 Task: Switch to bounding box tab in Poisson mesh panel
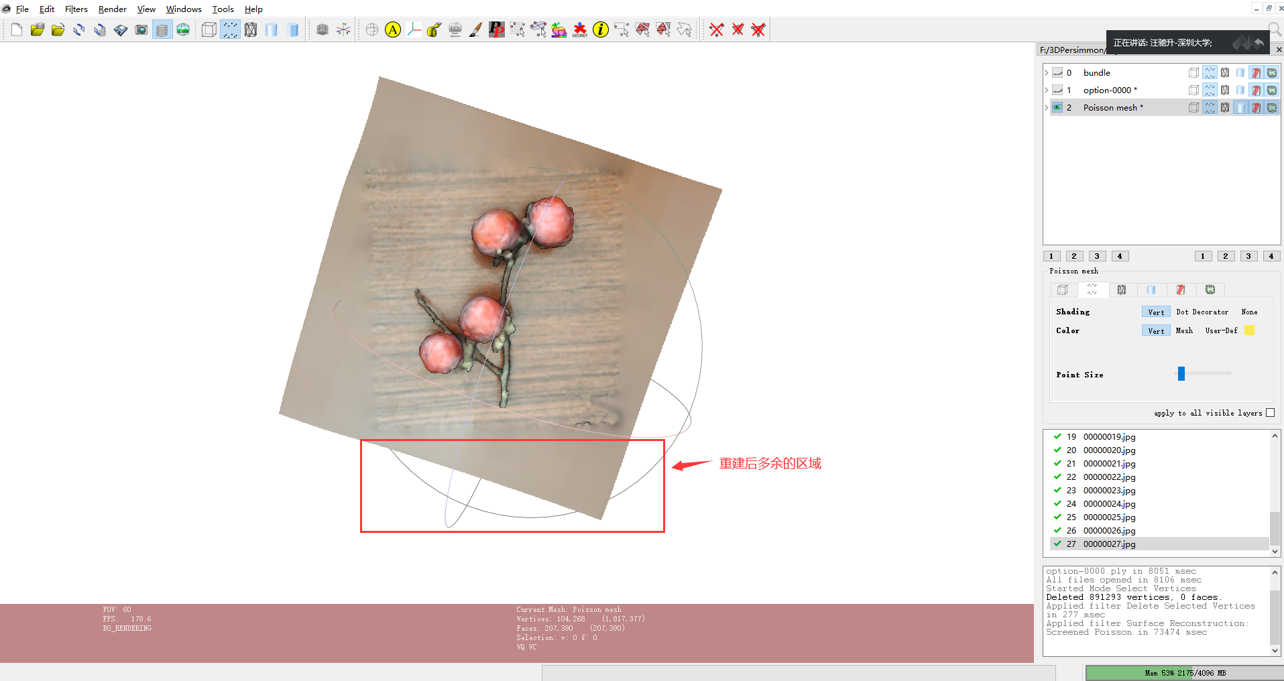[1063, 290]
